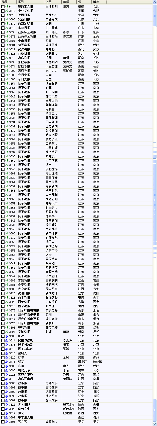
Task: Select the editor name 陈文惠
Action: click(x=67, y=37)
